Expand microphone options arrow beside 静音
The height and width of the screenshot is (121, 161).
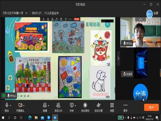tap(10, 106)
